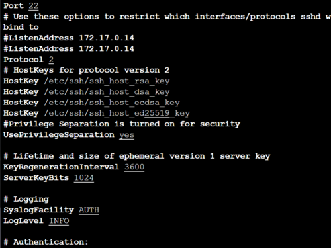The height and width of the screenshot is (248, 331).
Task: Click the ssh_host_rsa_key path
Action: pos(107,81)
